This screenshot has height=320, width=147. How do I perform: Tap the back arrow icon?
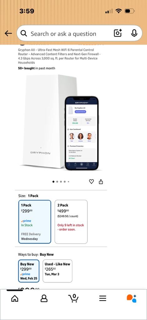(8, 33)
